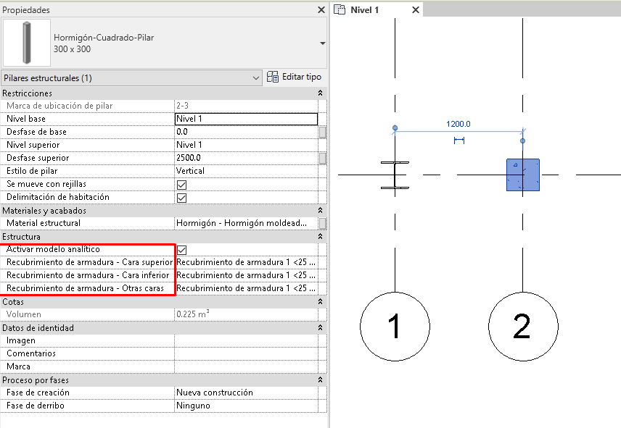Click Recubrimiento de armadura - Otras caras value

pos(246,288)
